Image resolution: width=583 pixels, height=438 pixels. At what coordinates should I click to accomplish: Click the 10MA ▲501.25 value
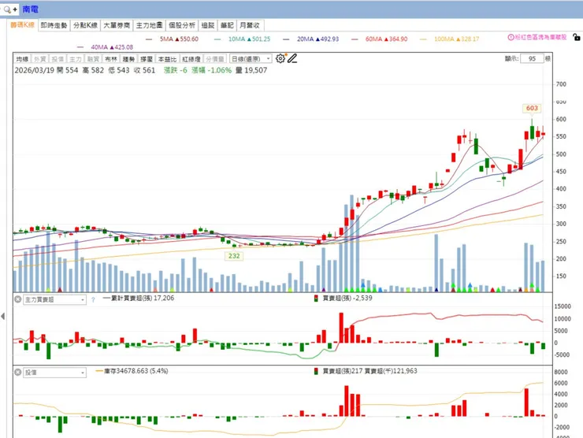(249, 39)
